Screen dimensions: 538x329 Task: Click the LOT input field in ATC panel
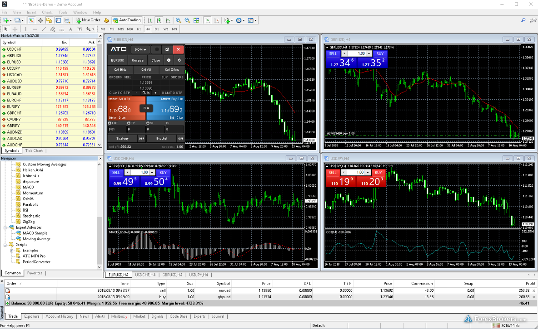click(x=117, y=130)
